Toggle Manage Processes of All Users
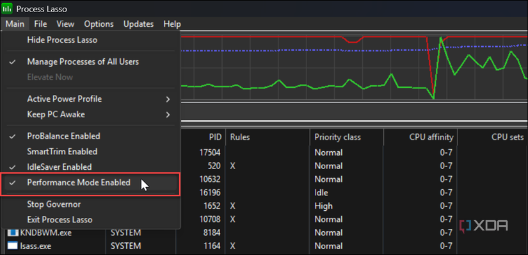Screen dimensions: 528x255 (x=91, y=62)
